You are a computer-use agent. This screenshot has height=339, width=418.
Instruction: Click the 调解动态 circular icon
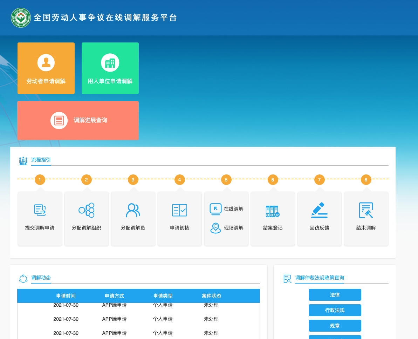(x=23, y=279)
